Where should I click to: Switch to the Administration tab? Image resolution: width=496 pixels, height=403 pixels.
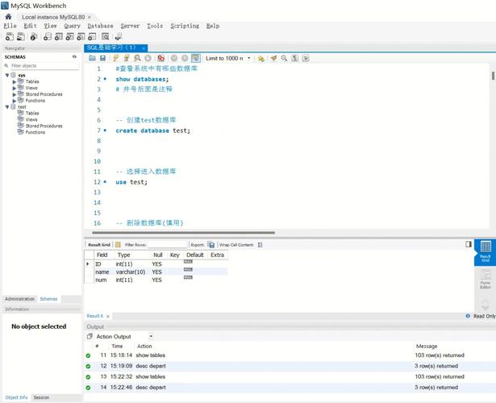click(x=19, y=299)
